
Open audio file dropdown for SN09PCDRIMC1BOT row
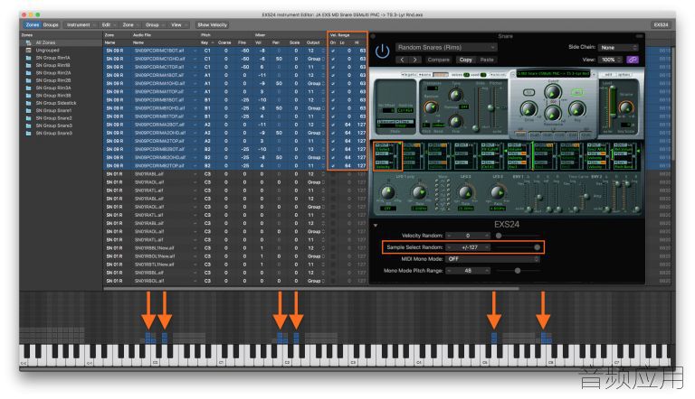pos(195,51)
